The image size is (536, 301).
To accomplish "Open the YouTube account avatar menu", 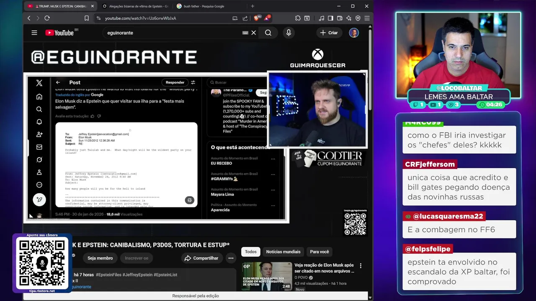I will (354, 33).
